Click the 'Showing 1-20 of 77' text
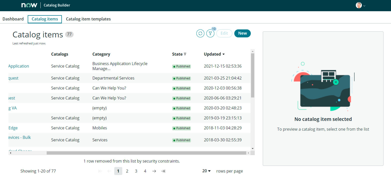391x176 pixels. (x=38, y=171)
